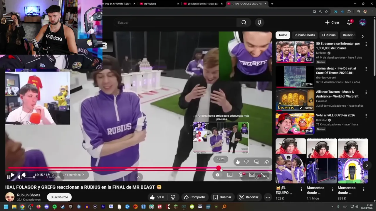
Task: Click into the Buscar search field
Action: (x=175, y=23)
